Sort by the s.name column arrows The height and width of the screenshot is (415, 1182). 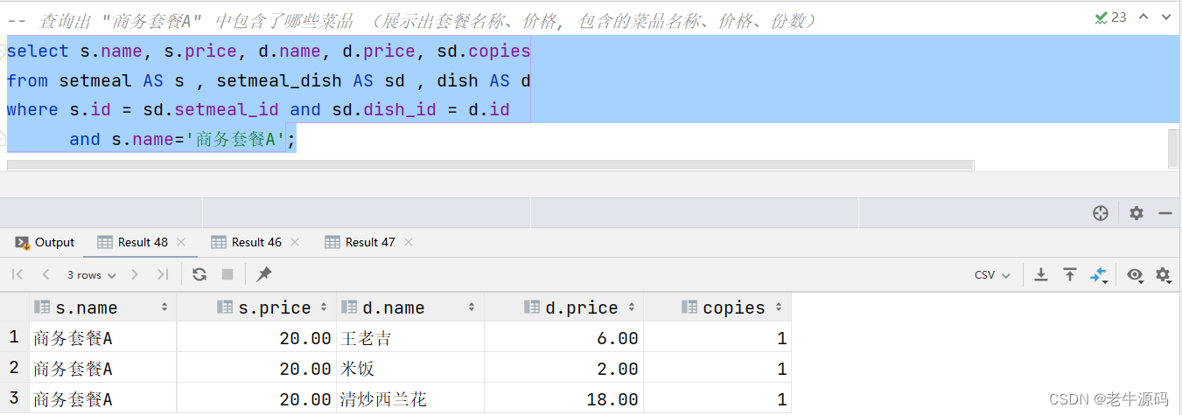click(164, 308)
